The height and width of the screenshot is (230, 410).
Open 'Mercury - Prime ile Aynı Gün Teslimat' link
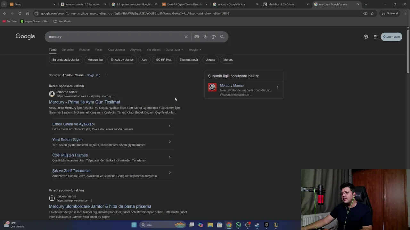85,102
